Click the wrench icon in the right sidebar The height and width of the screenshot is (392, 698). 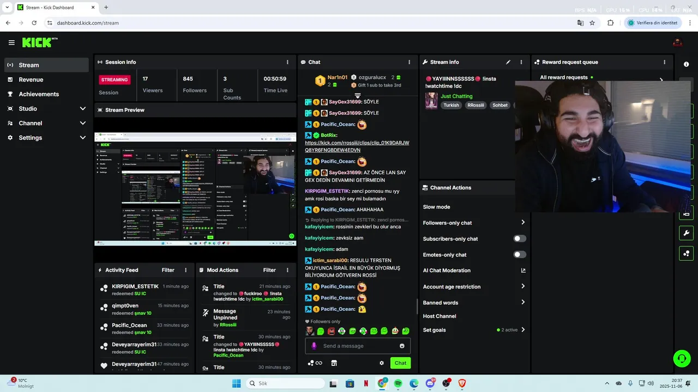point(686,234)
